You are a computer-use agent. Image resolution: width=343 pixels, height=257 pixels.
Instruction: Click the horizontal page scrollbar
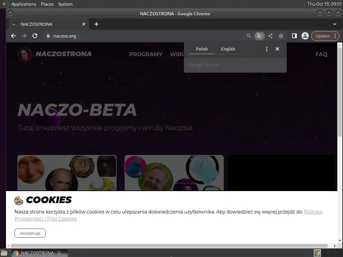point(169,246)
